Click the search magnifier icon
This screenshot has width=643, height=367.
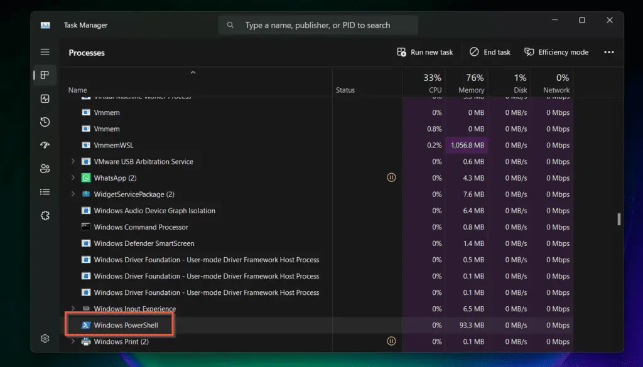[x=230, y=25]
